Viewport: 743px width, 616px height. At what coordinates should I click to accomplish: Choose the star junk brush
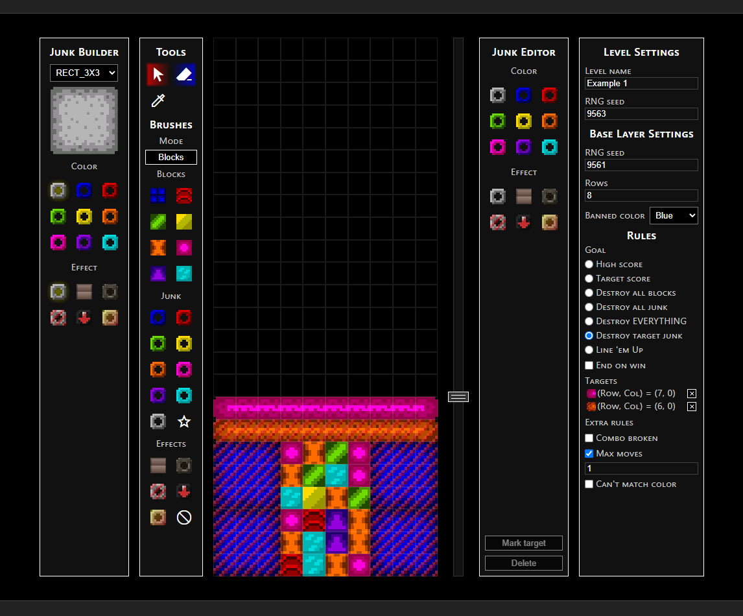(184, 421)
